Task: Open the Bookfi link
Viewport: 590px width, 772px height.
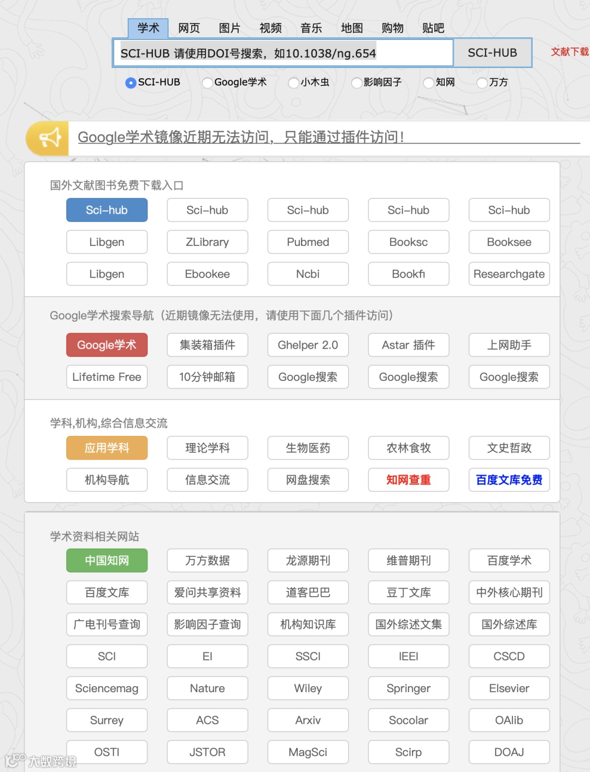Action: click(409, 274)
